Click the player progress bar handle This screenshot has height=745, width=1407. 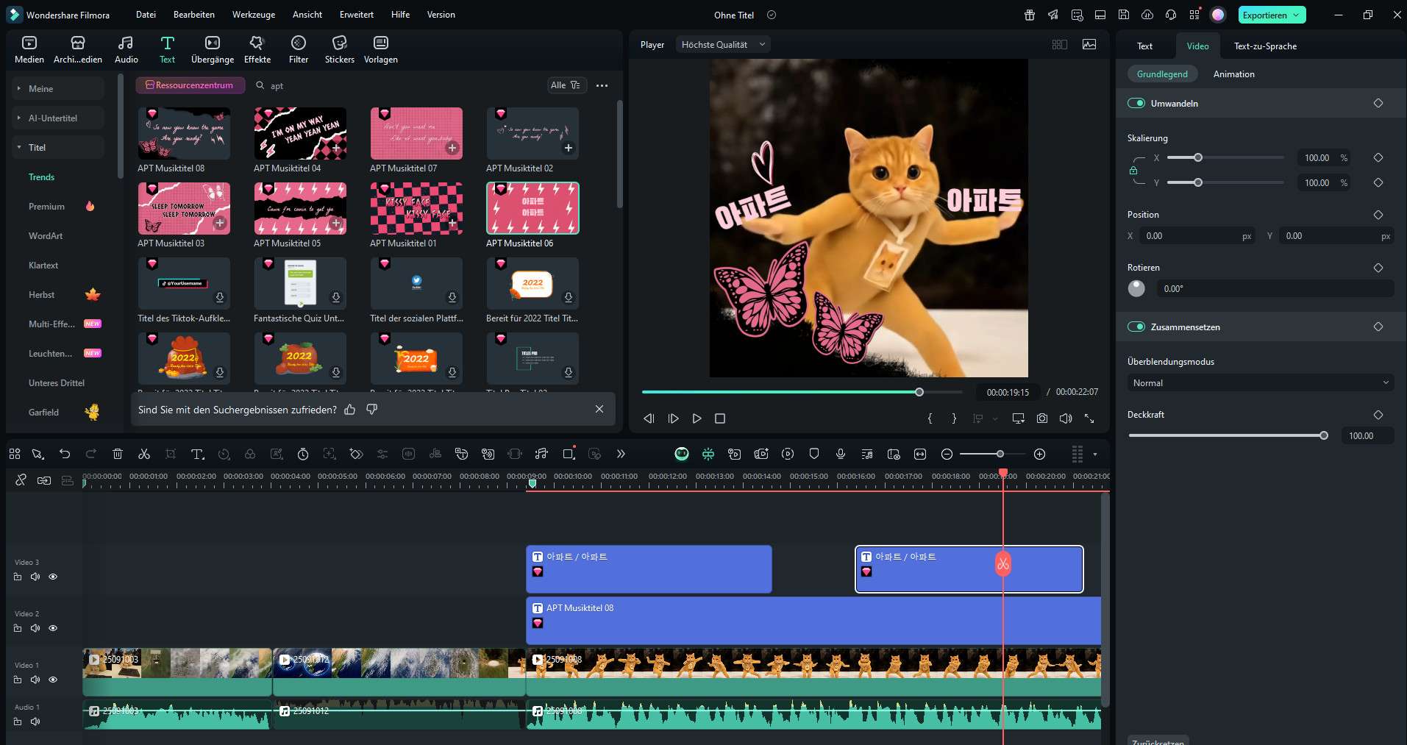pyautogui.click(x=919, y=392)
